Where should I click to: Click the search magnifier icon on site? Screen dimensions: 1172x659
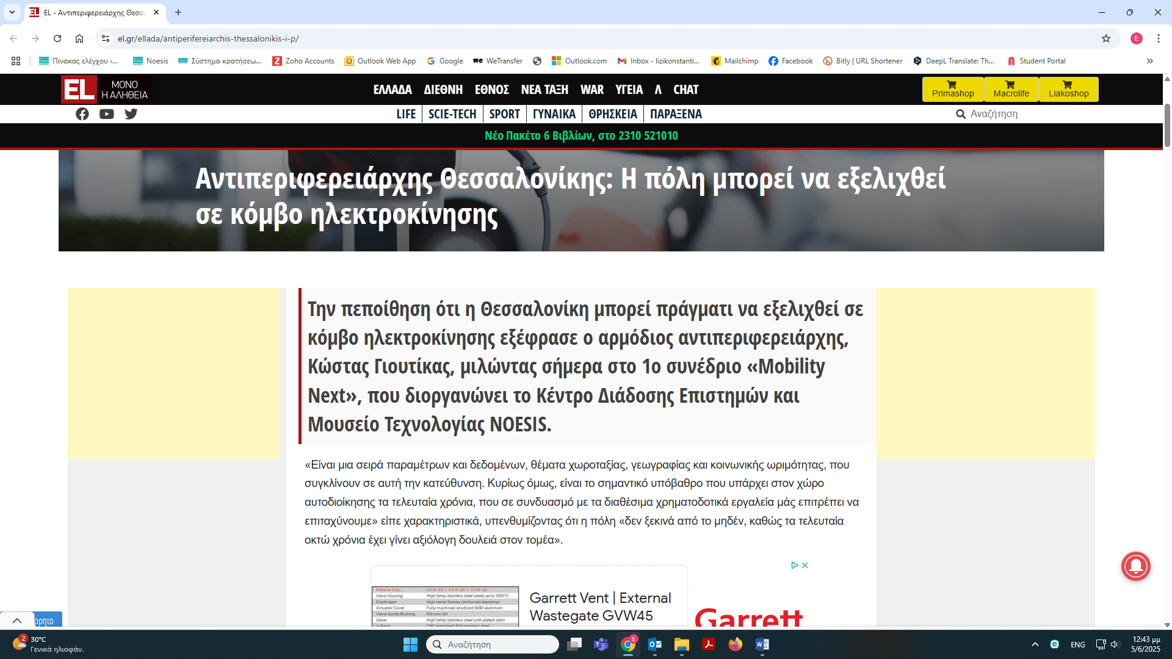(960, 114)
